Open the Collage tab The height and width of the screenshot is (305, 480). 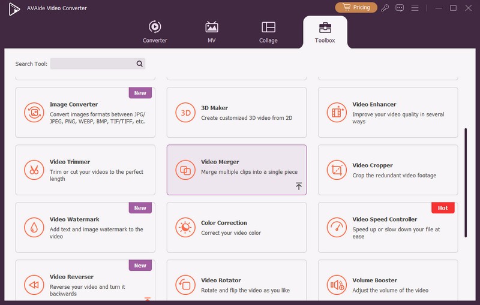pos(268,32)
